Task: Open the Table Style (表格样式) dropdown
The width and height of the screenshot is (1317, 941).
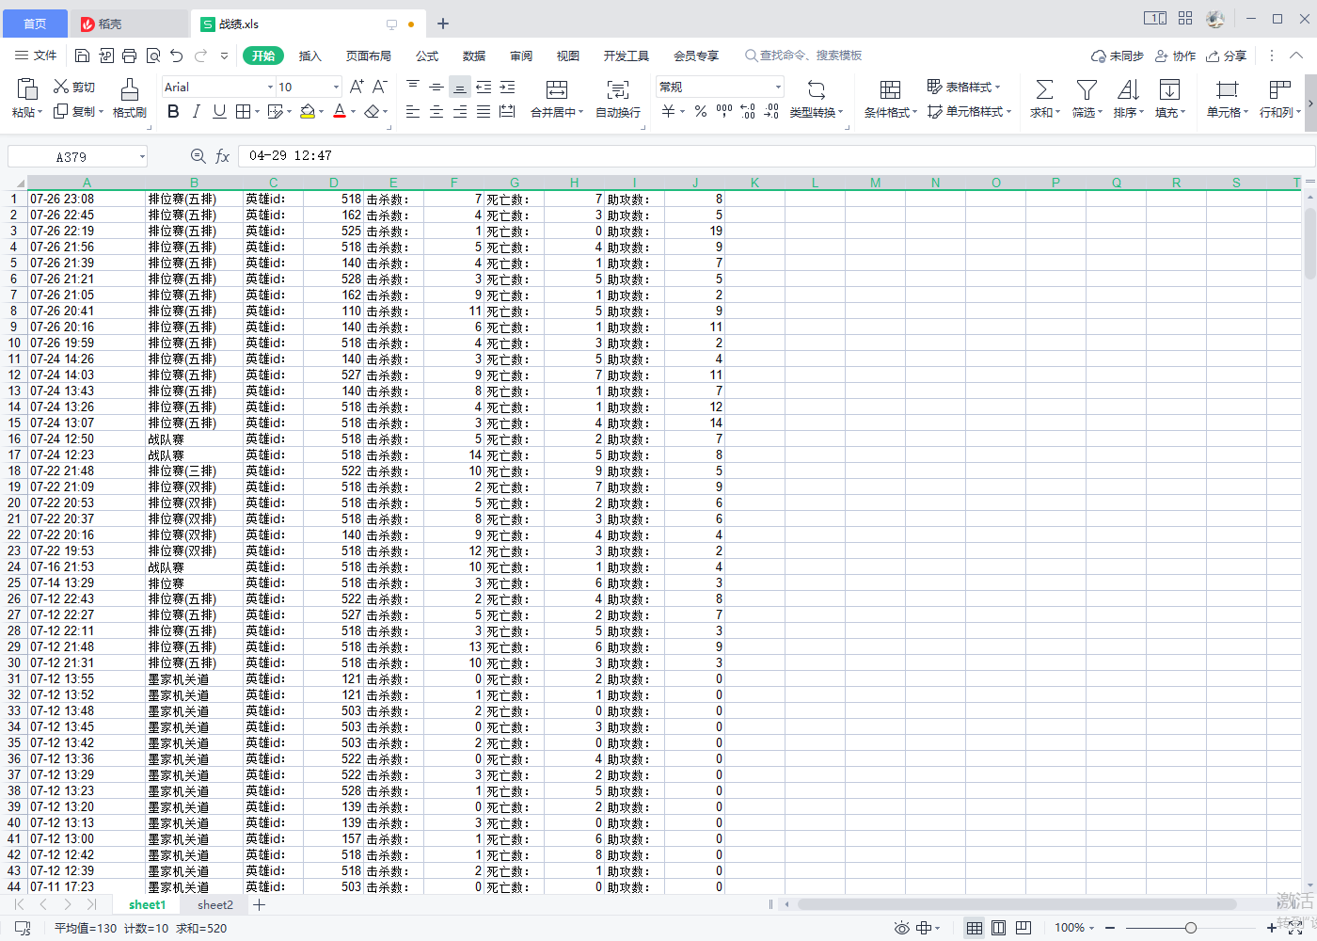Action: tap(963, 87)
